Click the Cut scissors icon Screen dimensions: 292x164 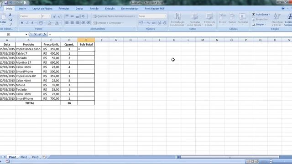[10, 15]
